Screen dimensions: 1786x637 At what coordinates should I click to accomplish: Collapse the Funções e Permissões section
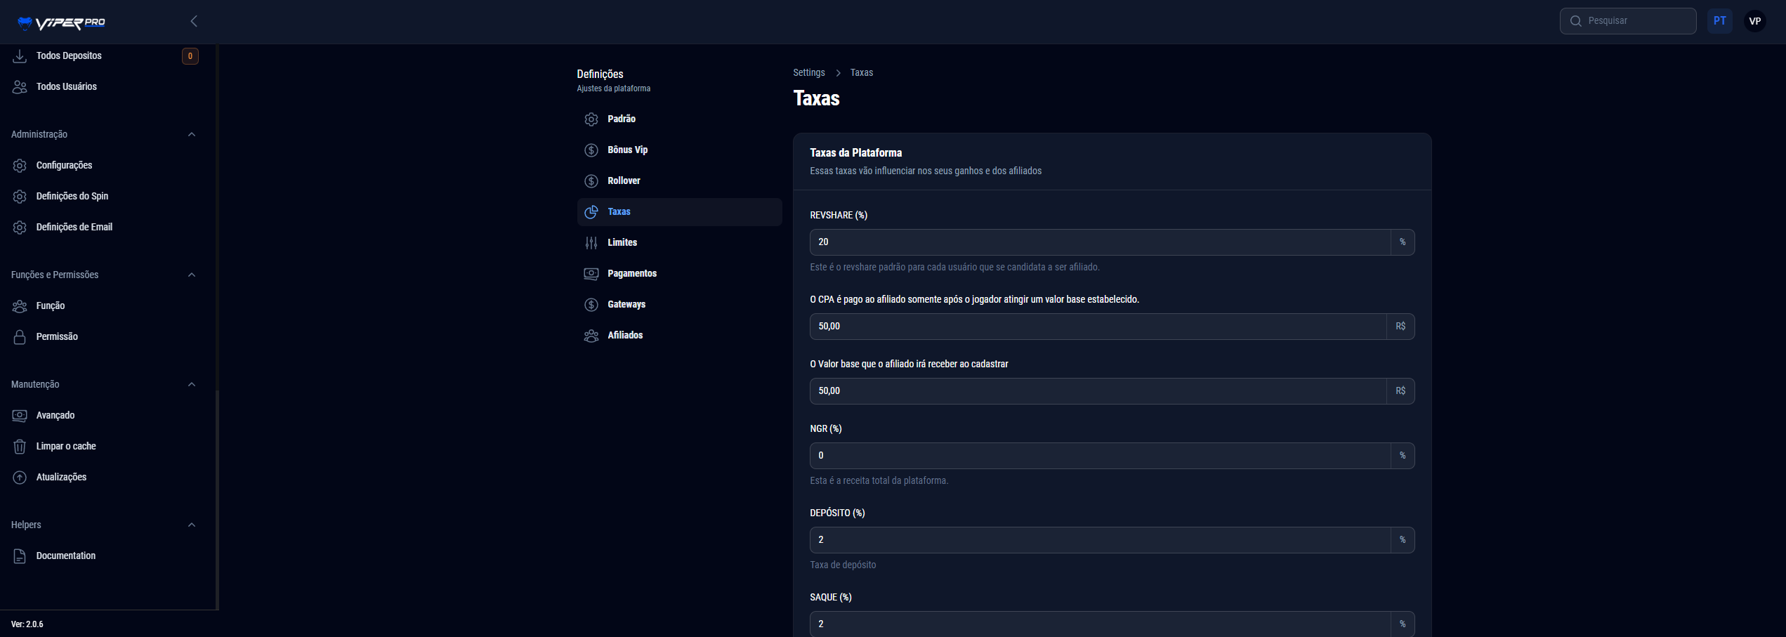192,275
